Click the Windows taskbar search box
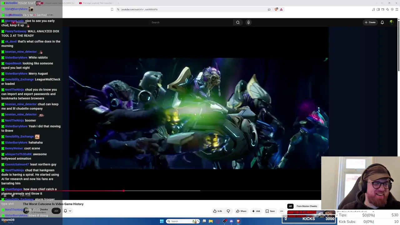 183,221
